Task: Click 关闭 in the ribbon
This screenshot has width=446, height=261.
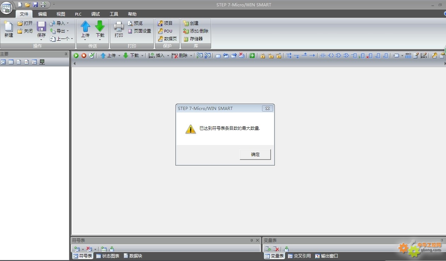Action: click(25, 31)
